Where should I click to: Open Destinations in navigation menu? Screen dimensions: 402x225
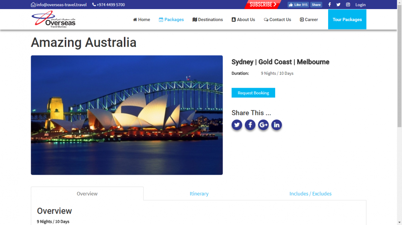(208, 20)
